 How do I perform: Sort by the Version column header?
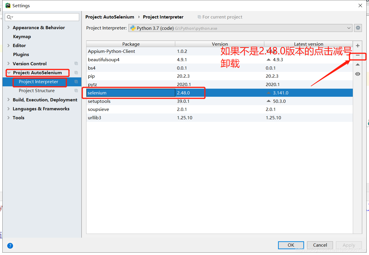point(220,44)
